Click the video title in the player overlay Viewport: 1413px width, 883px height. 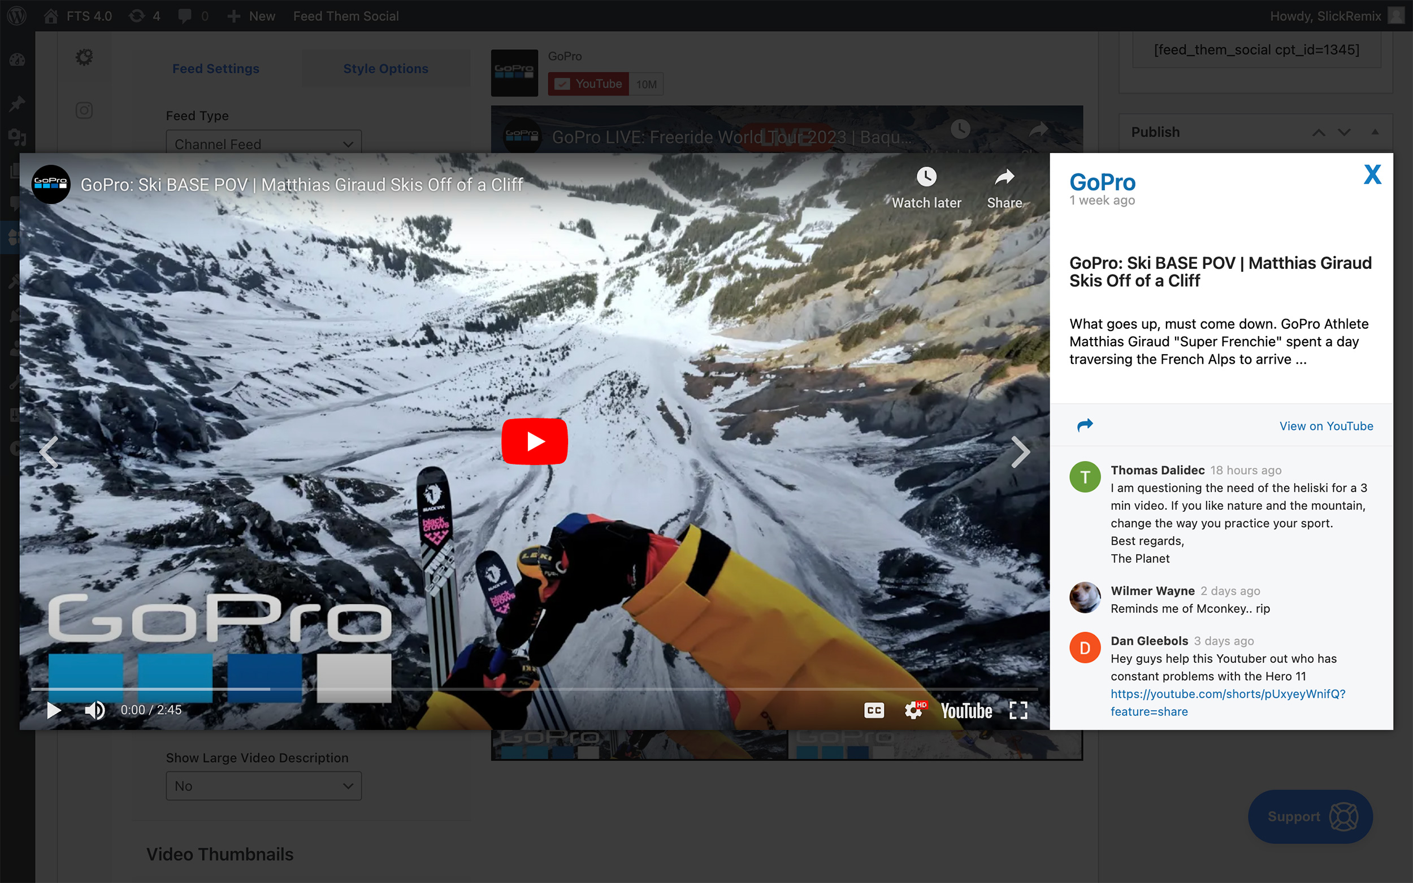[x=301, y=185]
